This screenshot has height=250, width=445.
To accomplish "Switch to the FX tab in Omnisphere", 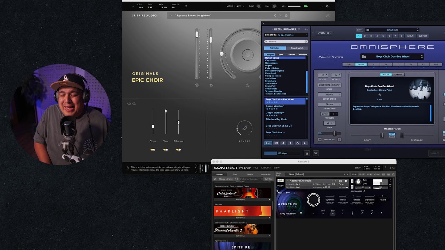I will [423, 65].
